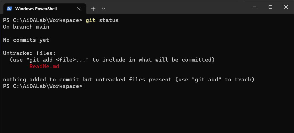294x133 pixels.
Task: Click empty title bar area beside dropdown chevron
Action: (176, 7)
